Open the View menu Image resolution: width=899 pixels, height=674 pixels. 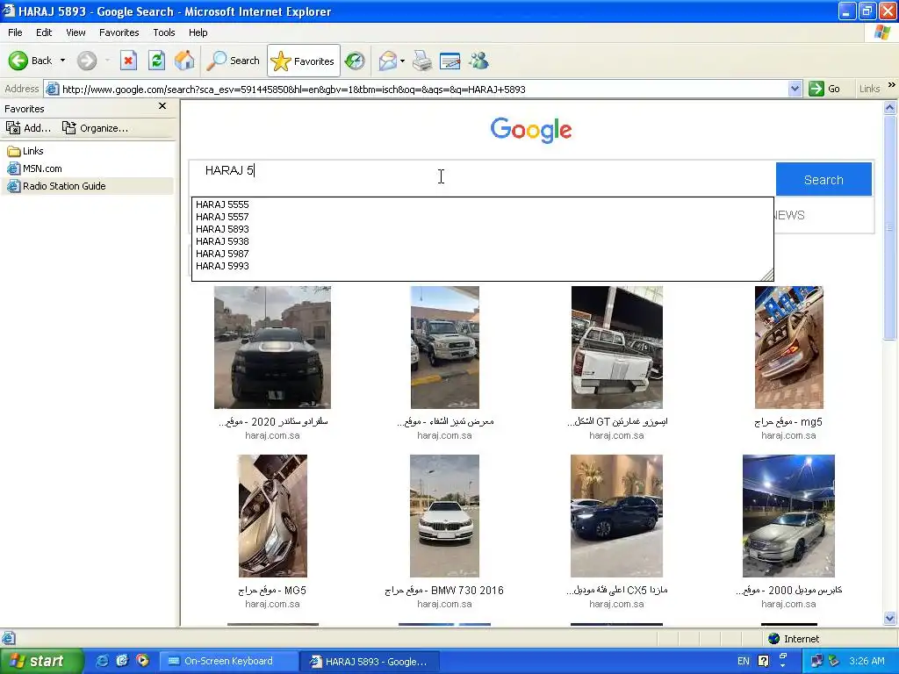click(x=76, y=32)
